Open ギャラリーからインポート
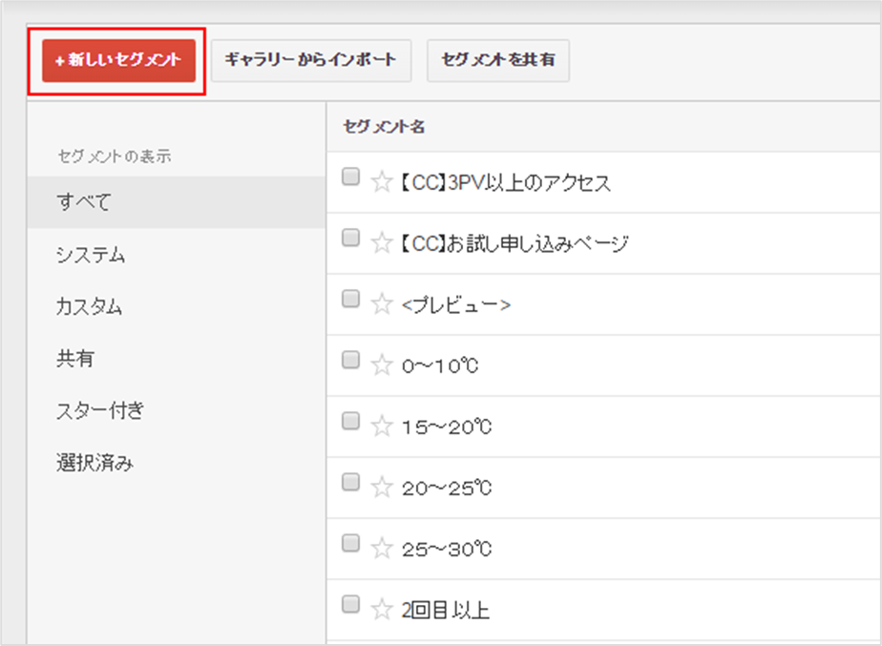Image resolution: width=882 pixels, height=646 pixels. 311,61
